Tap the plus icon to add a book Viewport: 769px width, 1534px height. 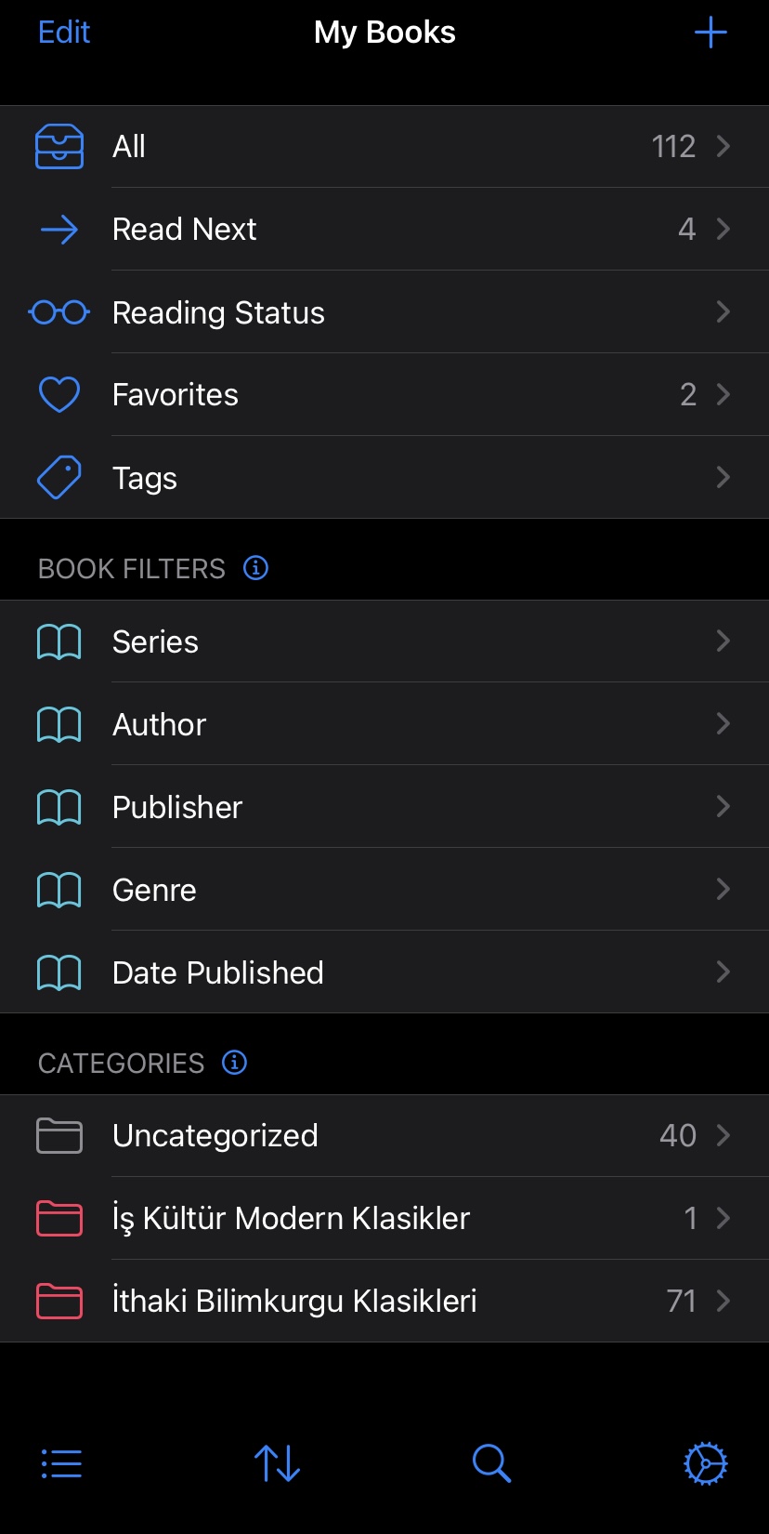(710, 33)
